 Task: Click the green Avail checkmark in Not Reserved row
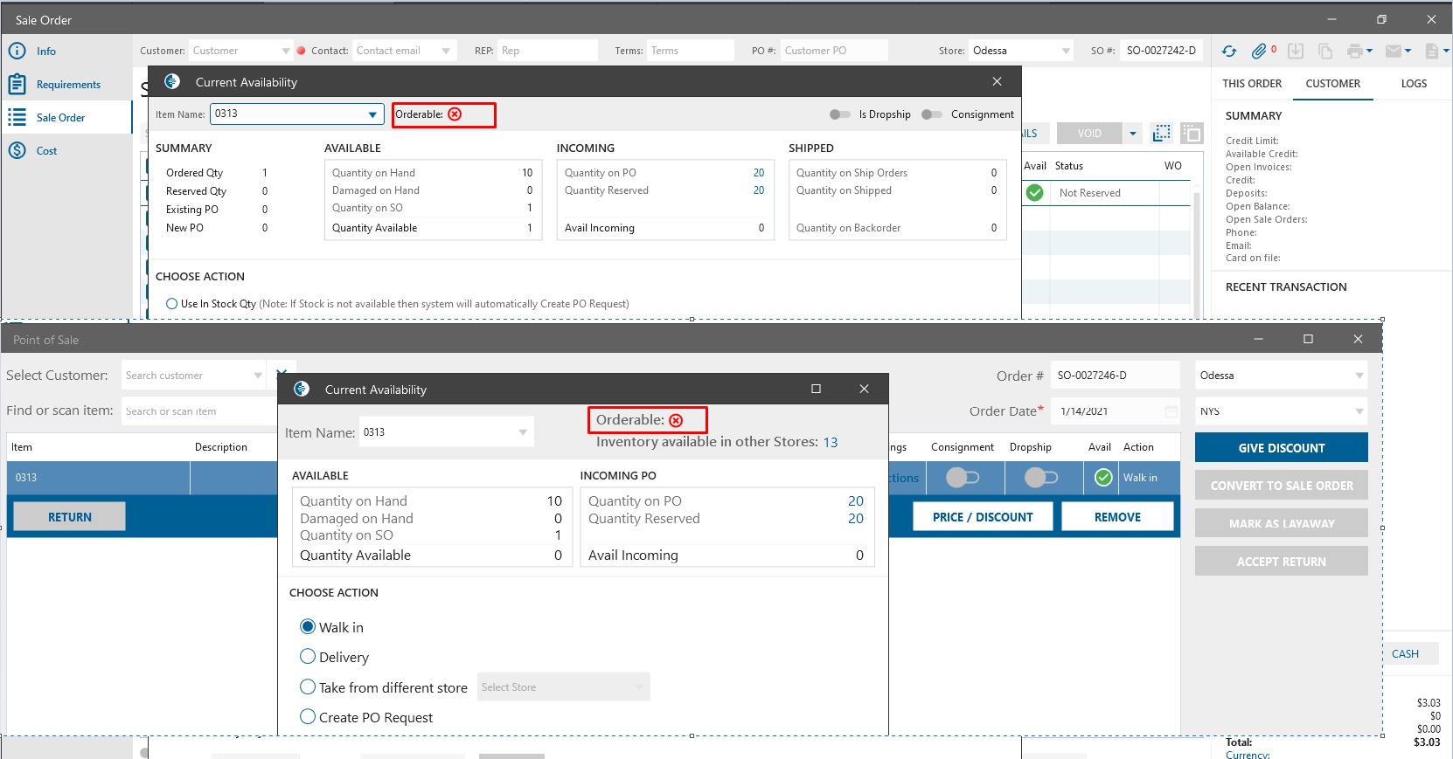coord(1035,193)
